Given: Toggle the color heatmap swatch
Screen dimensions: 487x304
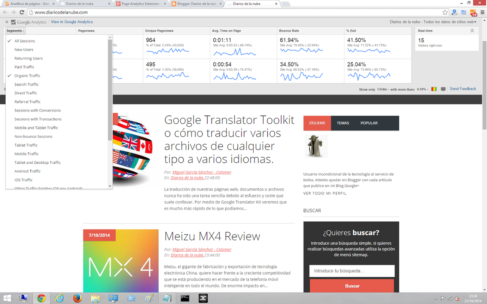Looking at the screenshot, I should coord(434,89).
